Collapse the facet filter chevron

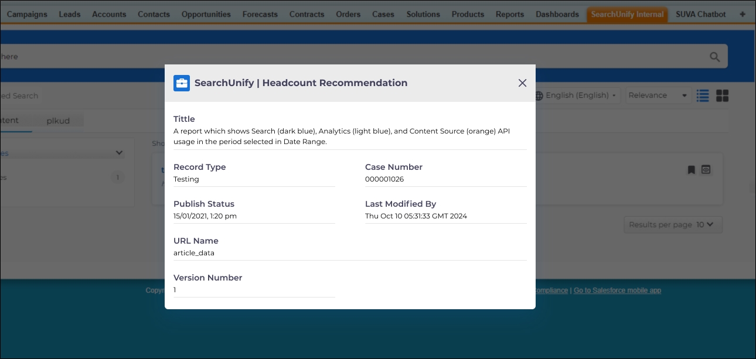pos(119,153)
